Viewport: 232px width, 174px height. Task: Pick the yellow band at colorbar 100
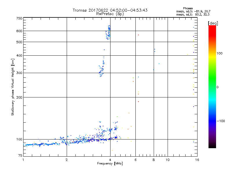coord(212,53)
